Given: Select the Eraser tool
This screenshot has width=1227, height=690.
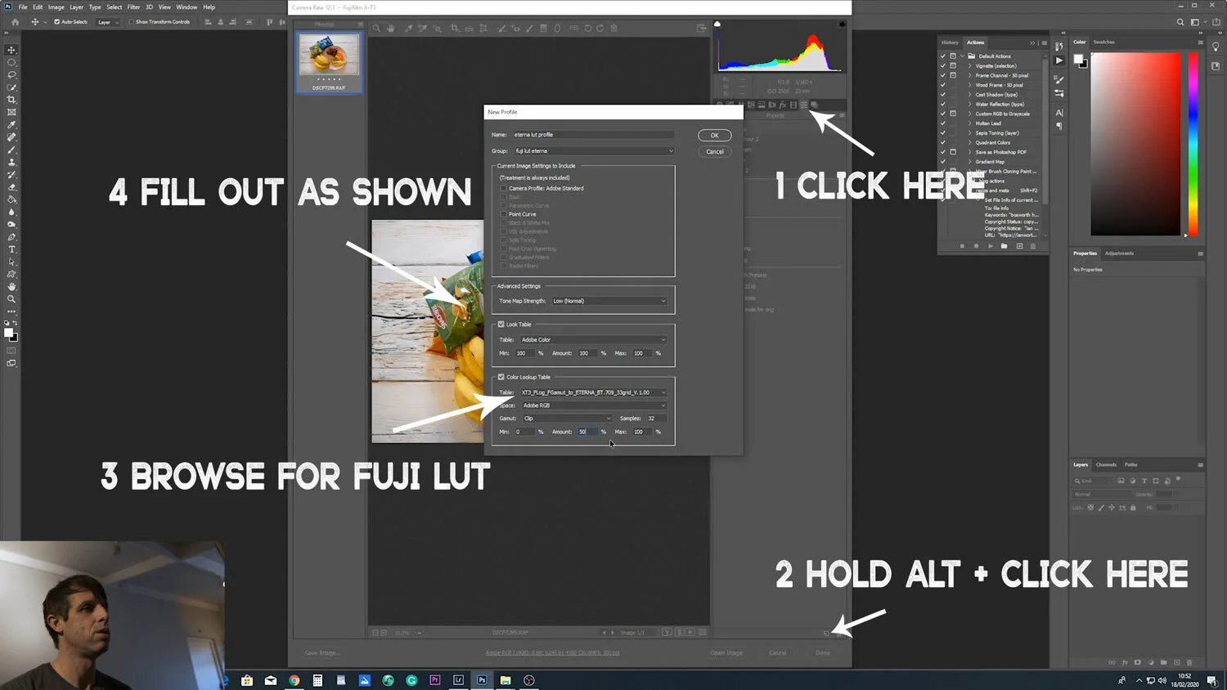Looking at the screenshot, I should tap(11, 187).
